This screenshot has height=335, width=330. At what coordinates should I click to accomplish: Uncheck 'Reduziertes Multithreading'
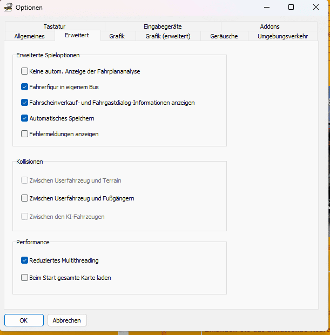[x=25, y=260]
